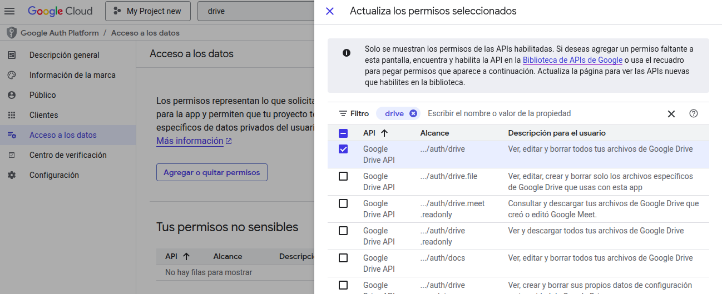Screen dimensions: 722x294
Task: Sort panel table by the API column arrow
Action: click(384, 133)
